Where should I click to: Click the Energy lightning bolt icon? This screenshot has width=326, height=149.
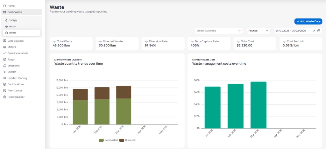coord(6,20)
